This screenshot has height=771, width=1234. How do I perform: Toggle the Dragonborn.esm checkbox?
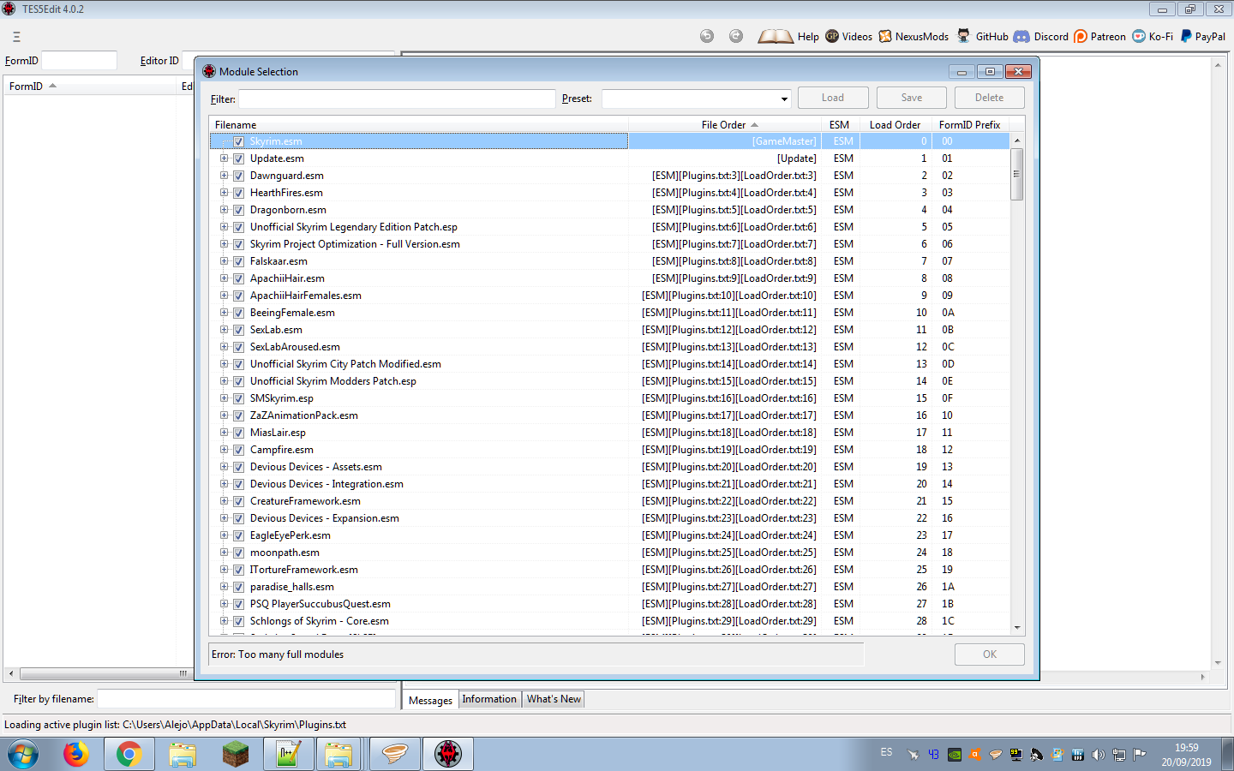point(239,210)
